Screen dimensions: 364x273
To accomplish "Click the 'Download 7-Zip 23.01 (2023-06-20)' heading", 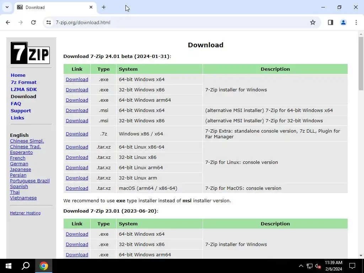I will point(110,211).
